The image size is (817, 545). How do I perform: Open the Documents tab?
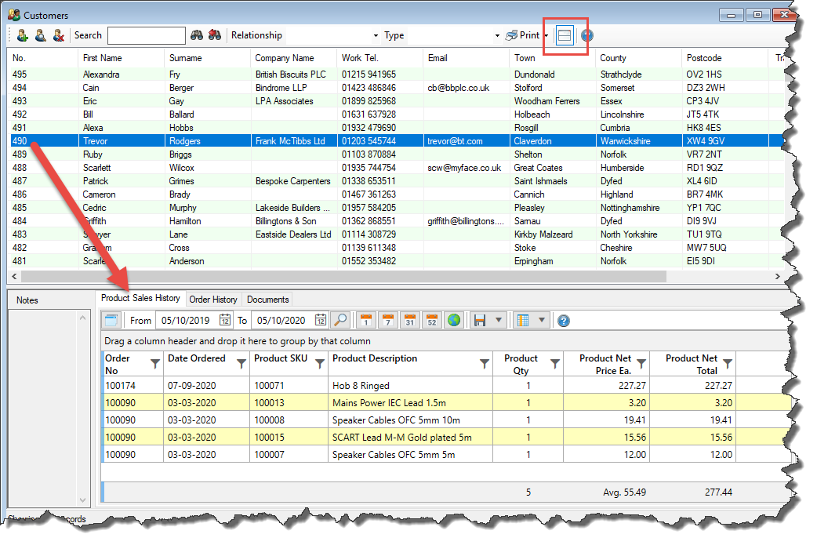pyautogui.click(x=267, y=300)
